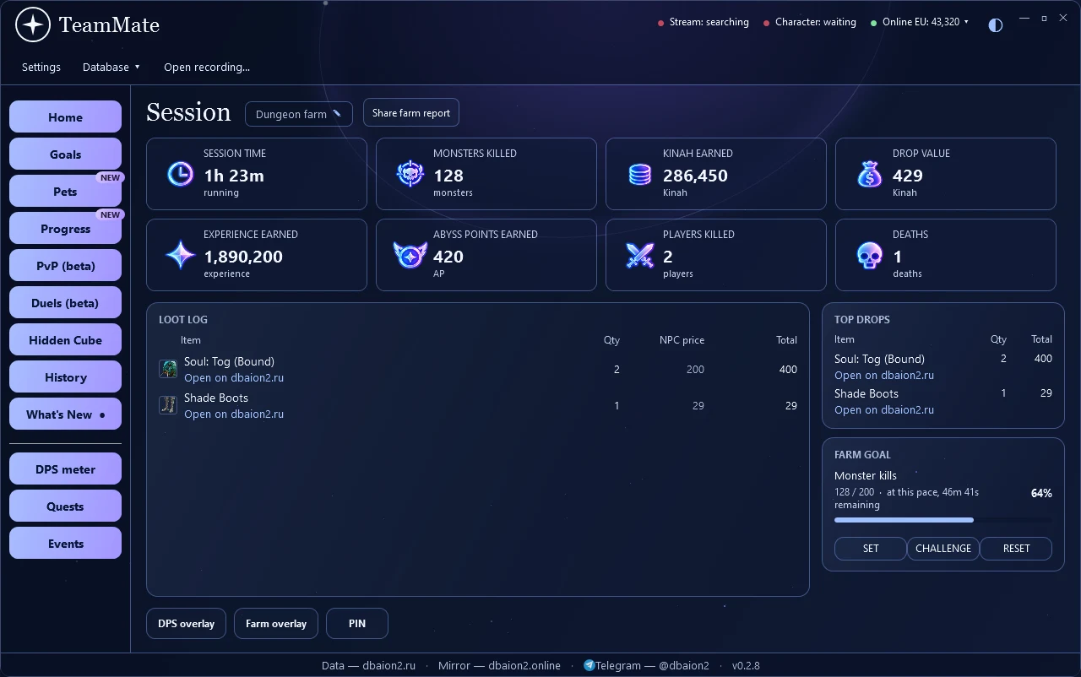The height and width of the screenshot is (677, 1081).
Task: Toggle the light/dark theme icon
Action: 996,24
